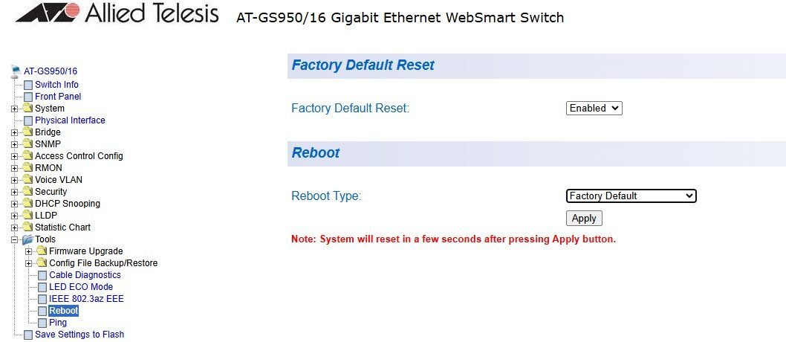Viewport: 786px width, 342px height.
Task: Open the IEEE 802.3az EEE link
Action: pos(86,299)
